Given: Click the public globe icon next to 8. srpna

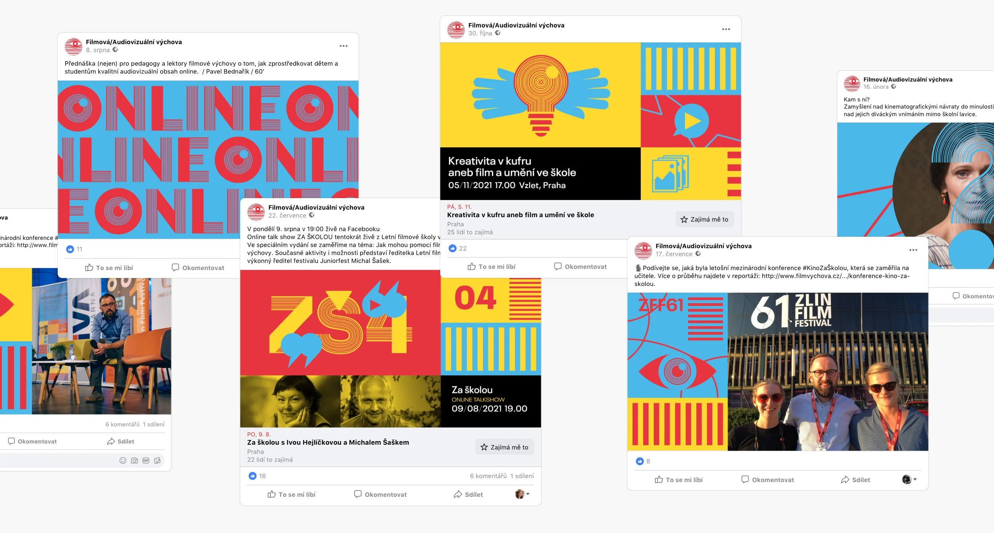Looking at the screenshot, I should [115, 50].
